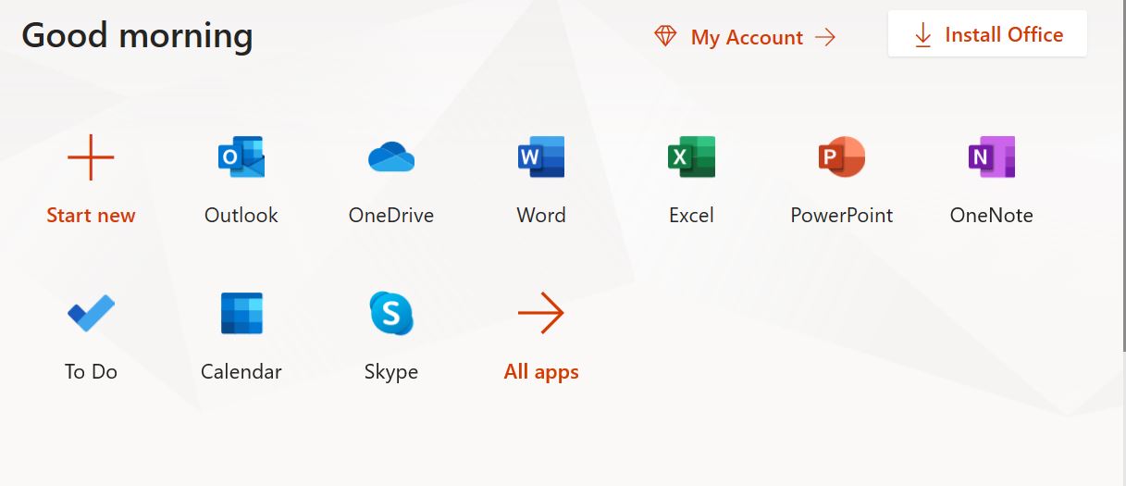Click the Excel label
Screen dimensions: 1126x486
tap(691, 216)
